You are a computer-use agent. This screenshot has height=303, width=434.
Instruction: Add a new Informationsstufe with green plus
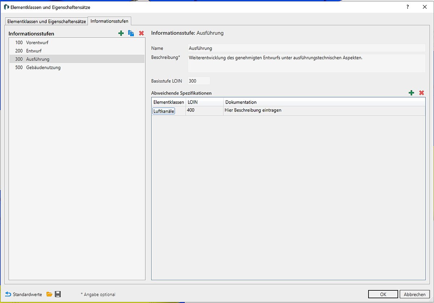121,33
